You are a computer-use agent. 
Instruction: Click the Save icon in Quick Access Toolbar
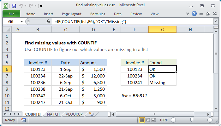pos(14,6)
